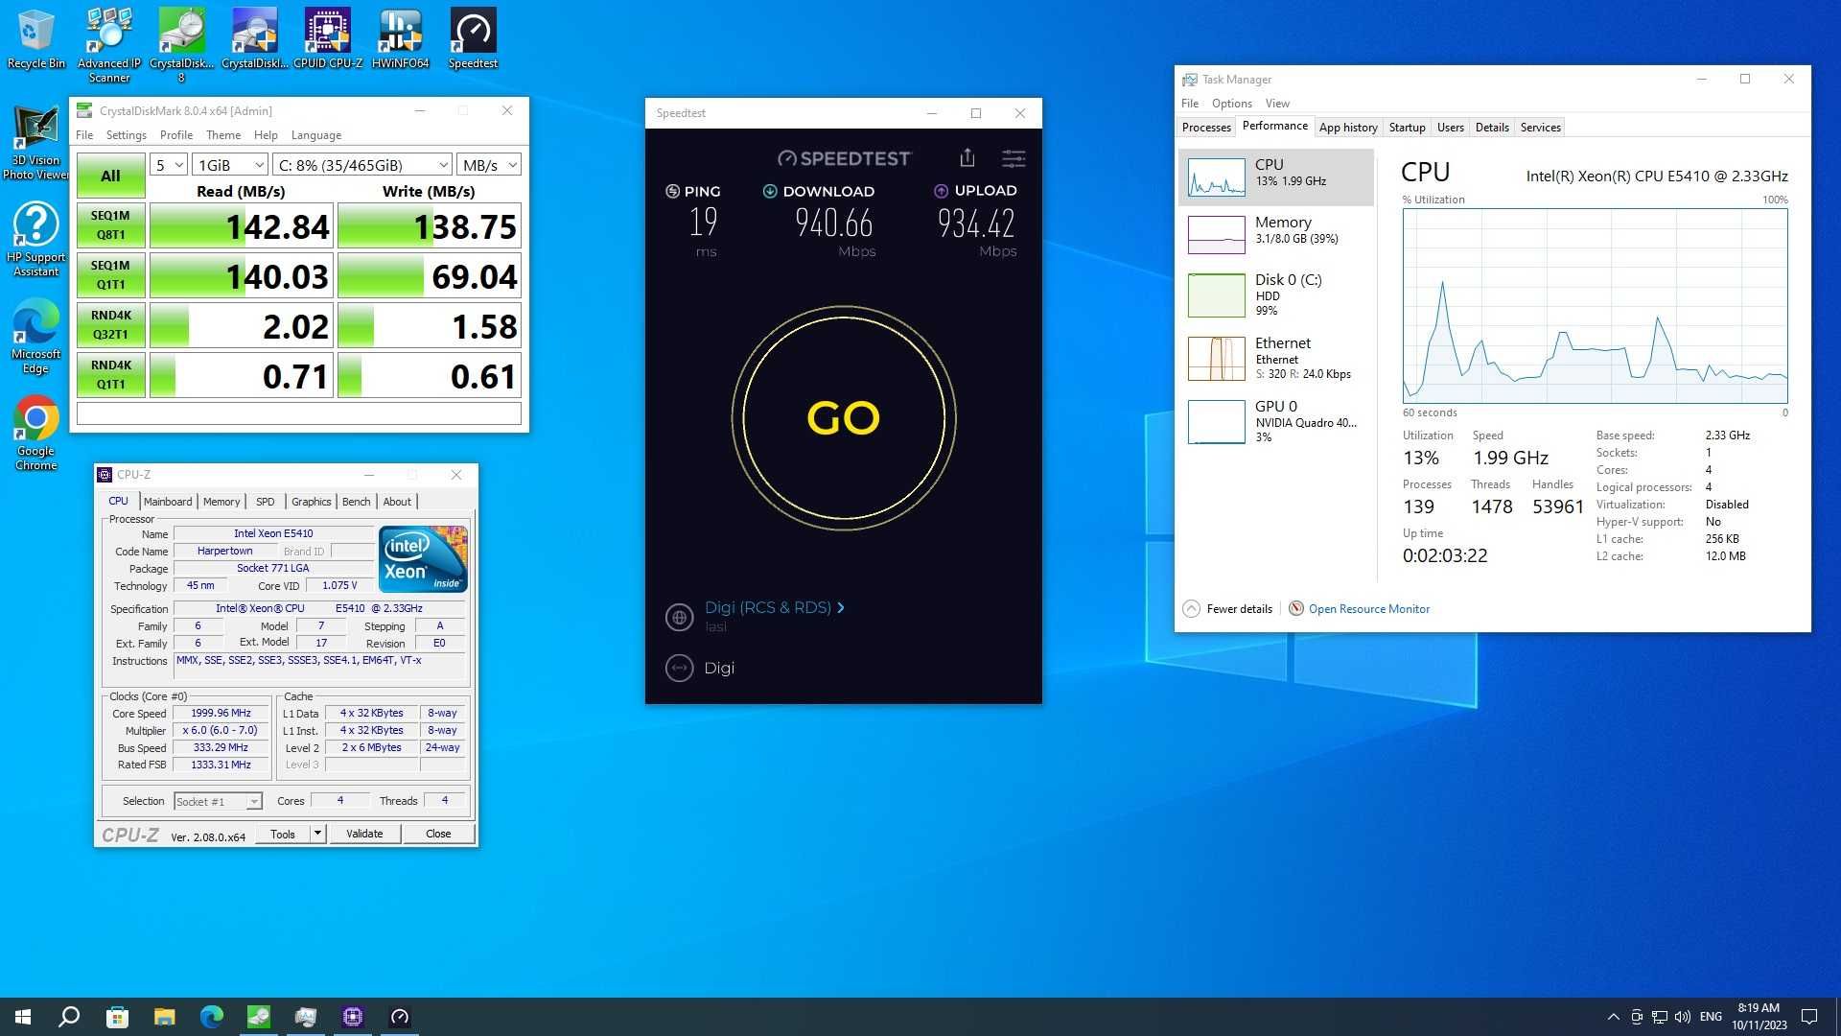Show hidden system tray icons
This screenshot has width=1841, height=1036.
pos(1613,1017)
